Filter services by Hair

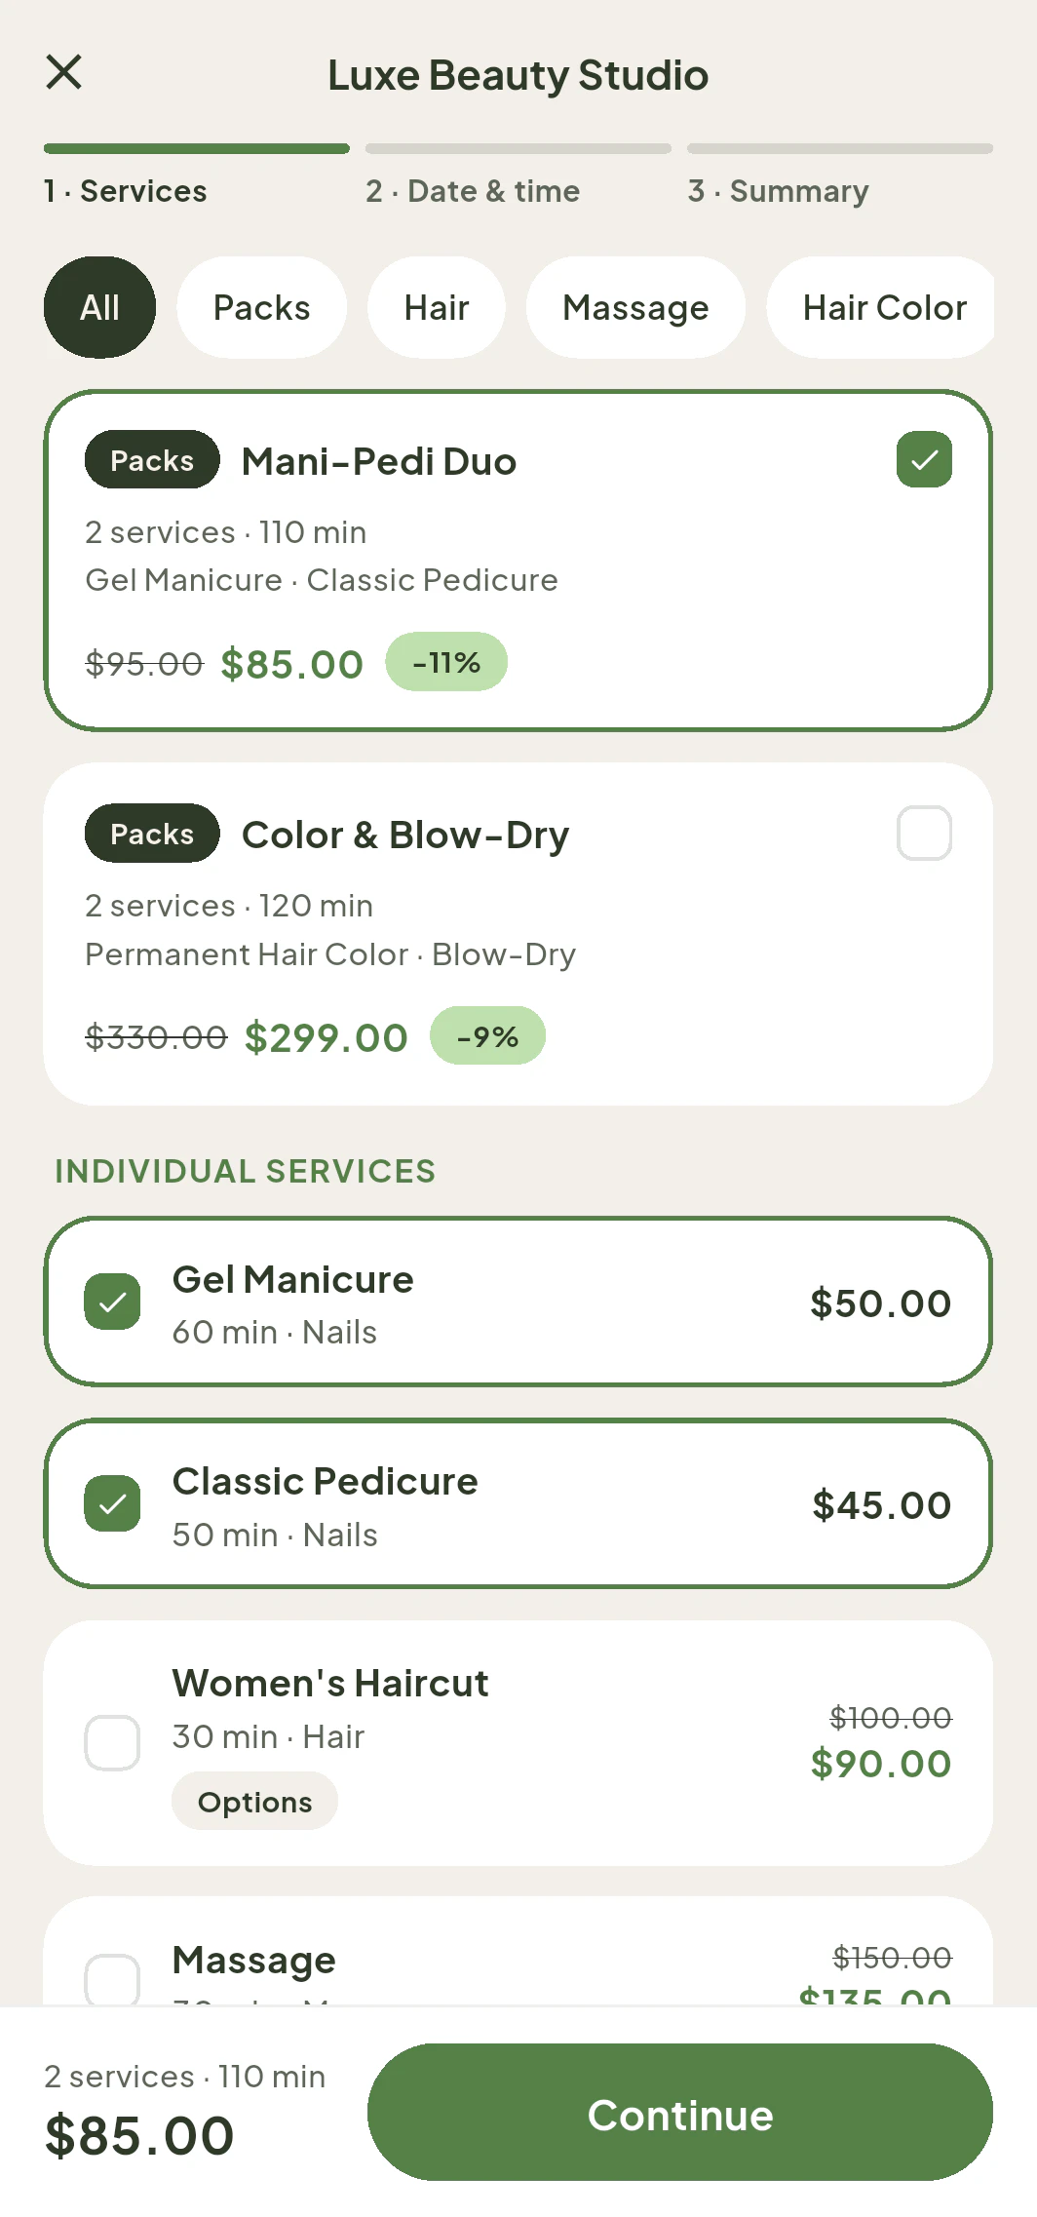(437, 307)
